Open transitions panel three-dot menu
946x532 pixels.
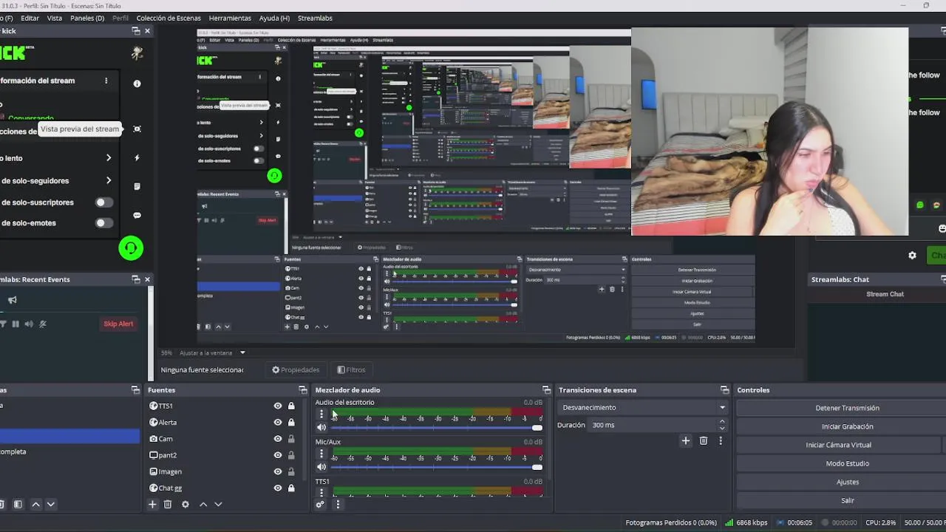click(721, 440)
